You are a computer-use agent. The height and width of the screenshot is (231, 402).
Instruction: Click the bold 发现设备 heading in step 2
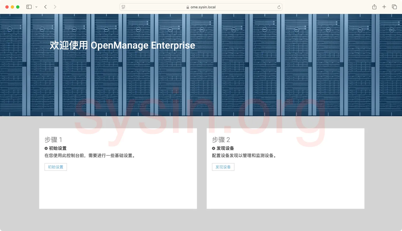point(225,148)
